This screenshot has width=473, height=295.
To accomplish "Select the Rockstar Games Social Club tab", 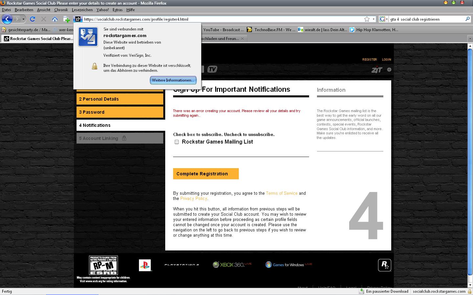I will pyautogui.click(x=38, y=38).
